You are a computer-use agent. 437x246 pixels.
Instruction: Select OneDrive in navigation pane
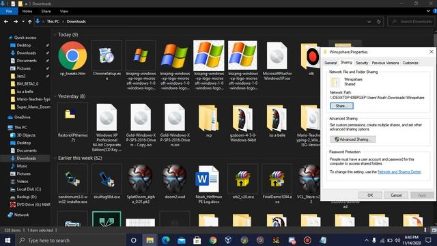pos(23,117)
